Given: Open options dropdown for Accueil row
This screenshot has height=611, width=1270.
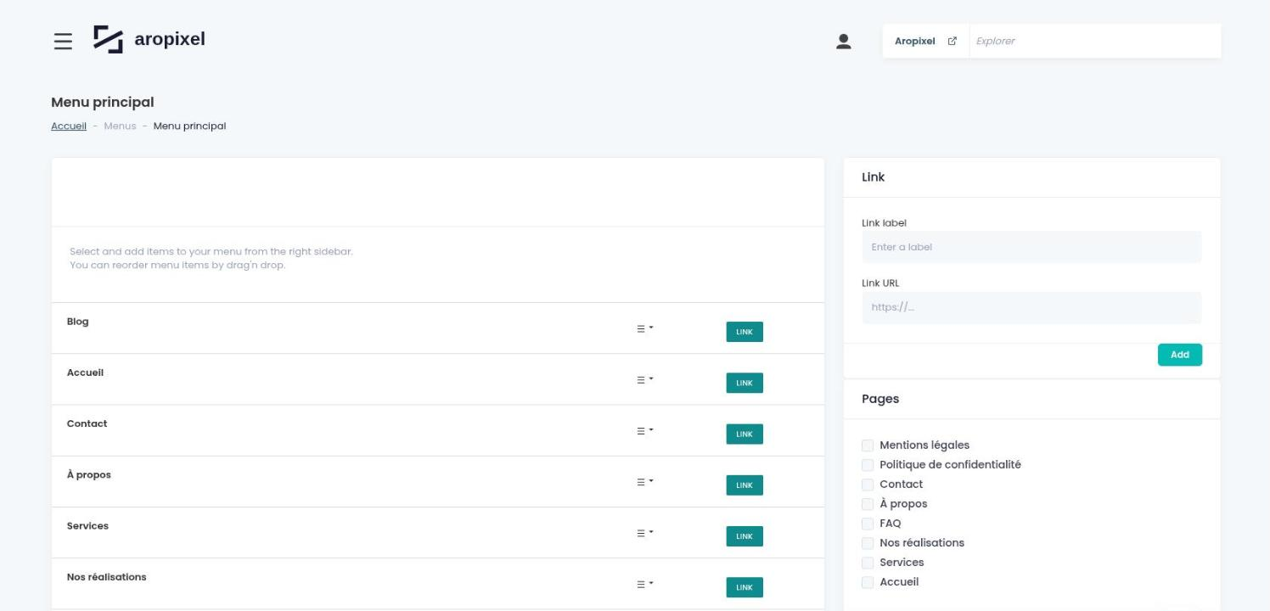Looking at the screenshot, I should tap(645, 379).
